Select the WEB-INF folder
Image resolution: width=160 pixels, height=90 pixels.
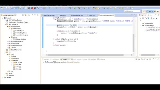click(x=17, y=65)
